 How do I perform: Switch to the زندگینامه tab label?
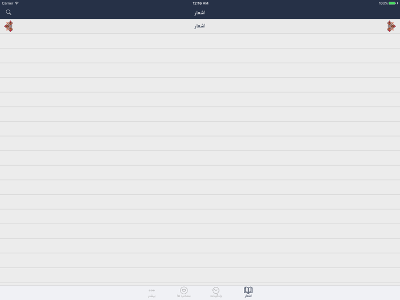tap(216, 296)
